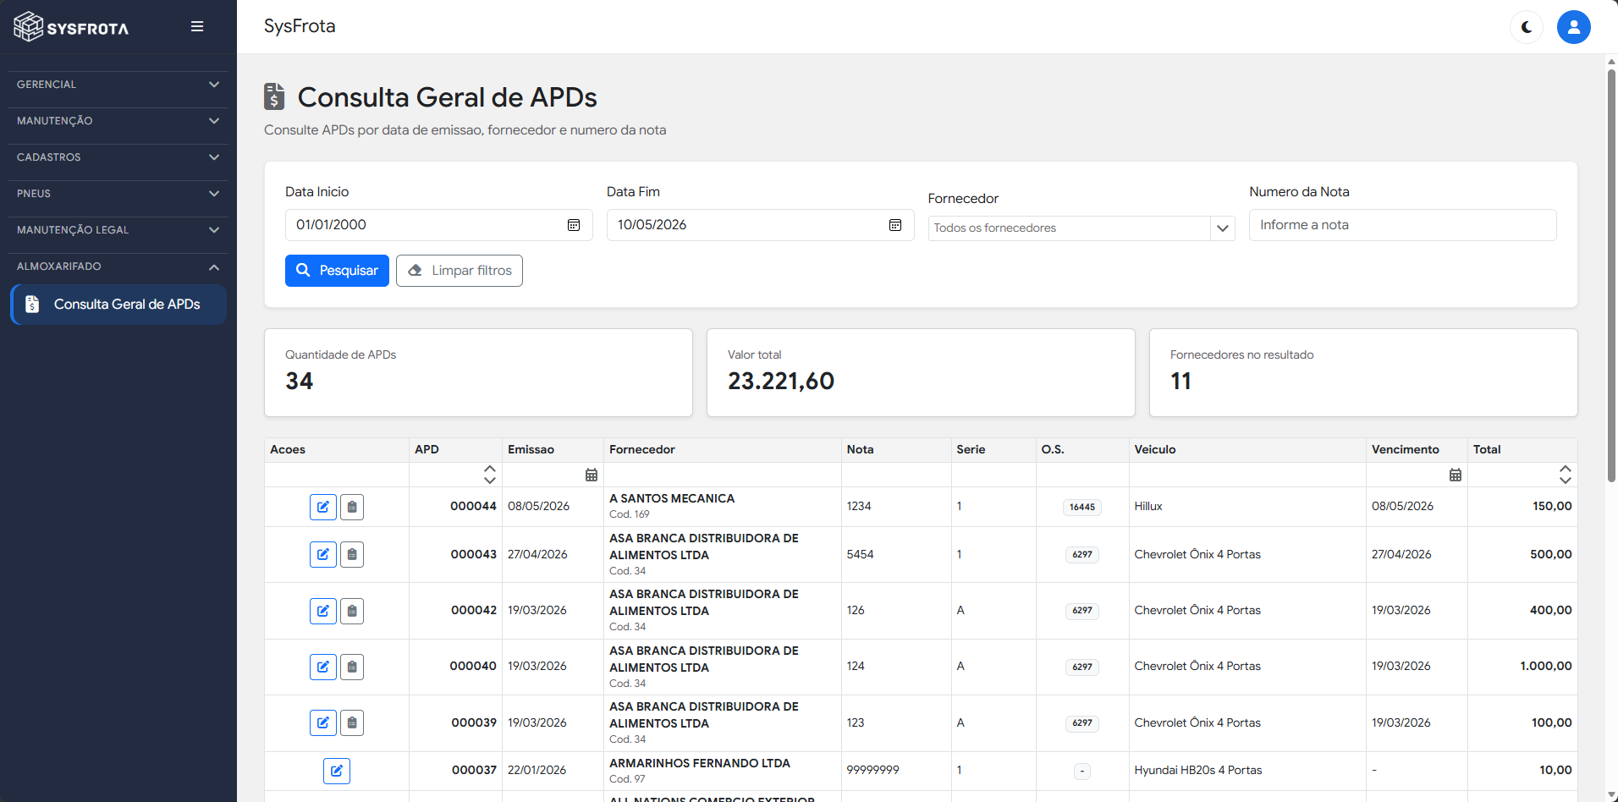This screenshot has height=802, width=1618.
Task: Click the Fornecedores no resultado card
Action: click(1363, 372)
